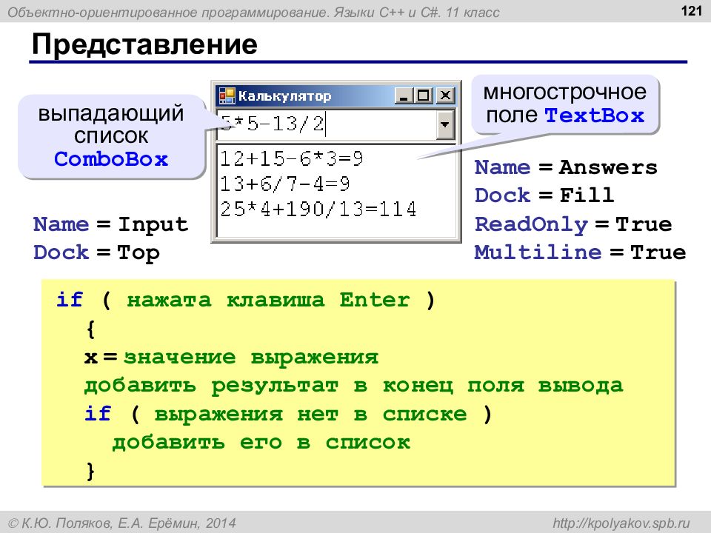Click the copyright text Поляков, Ерёмин, 2014

tap(122, 523)
